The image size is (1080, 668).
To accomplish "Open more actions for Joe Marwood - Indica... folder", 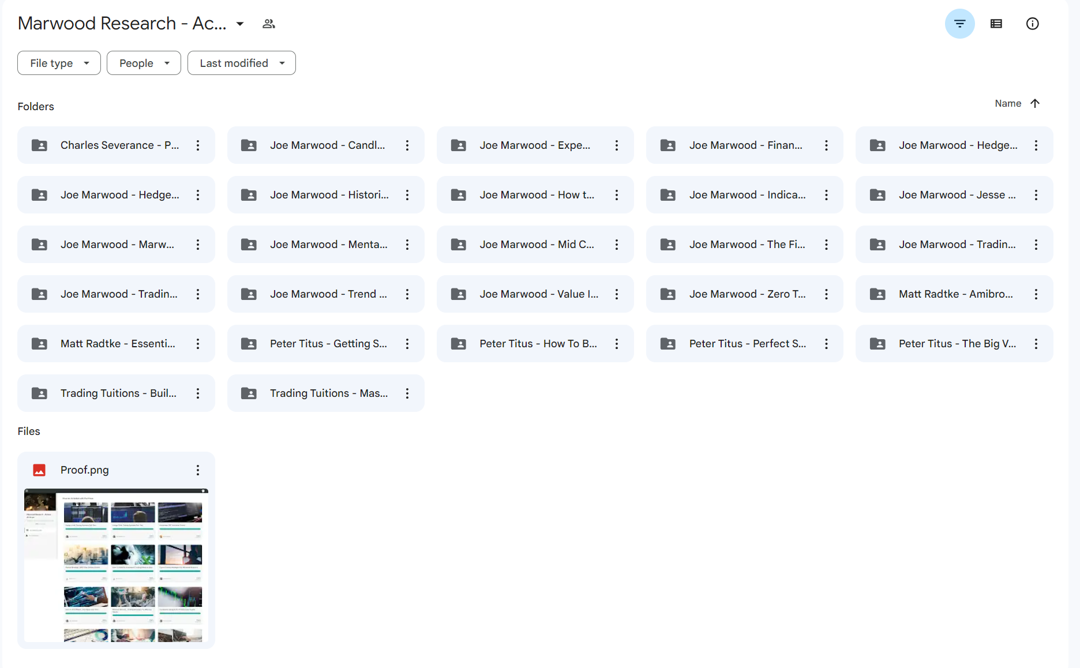I will click(x=826, y=195).
